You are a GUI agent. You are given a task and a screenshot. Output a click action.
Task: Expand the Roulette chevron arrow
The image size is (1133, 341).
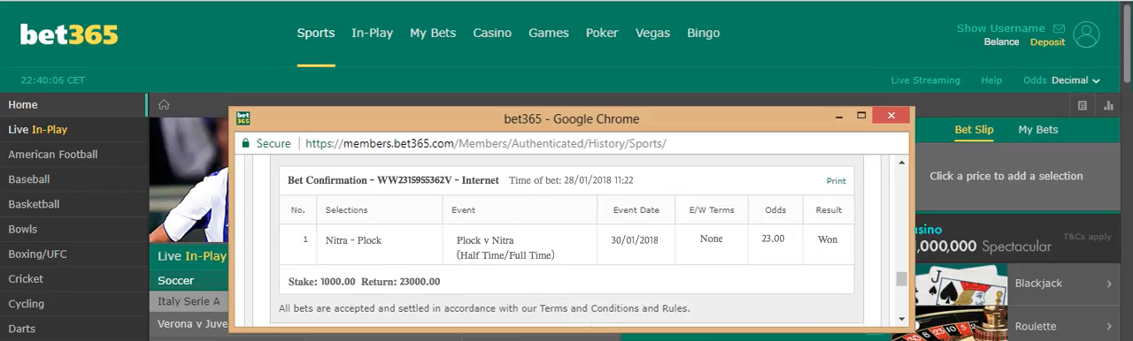[x=1109, y=326]
